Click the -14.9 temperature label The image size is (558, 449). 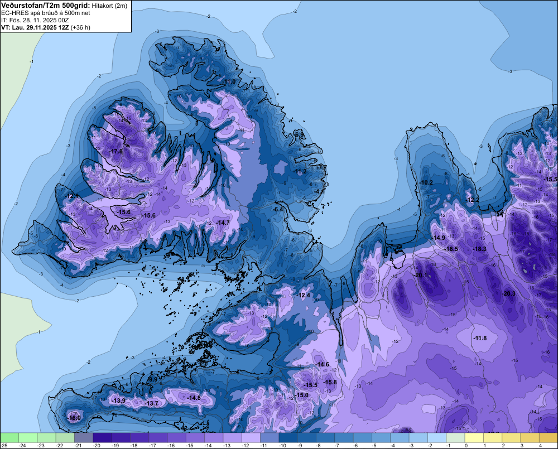click(439, 238)
